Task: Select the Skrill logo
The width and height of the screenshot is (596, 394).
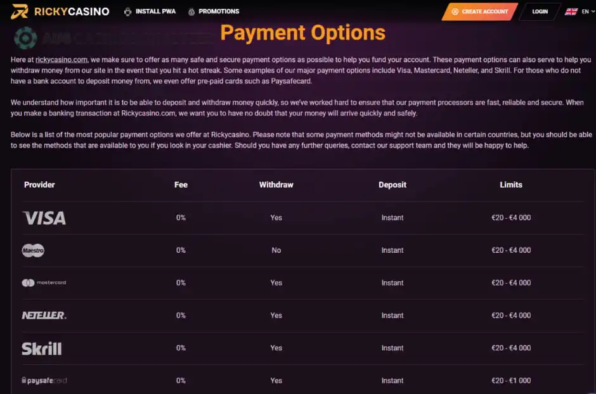Action: click(x=42, y=348)
